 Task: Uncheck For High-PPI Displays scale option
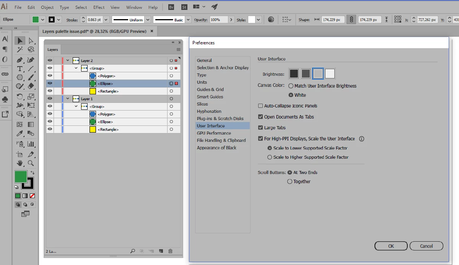click(x=260, y=139)
